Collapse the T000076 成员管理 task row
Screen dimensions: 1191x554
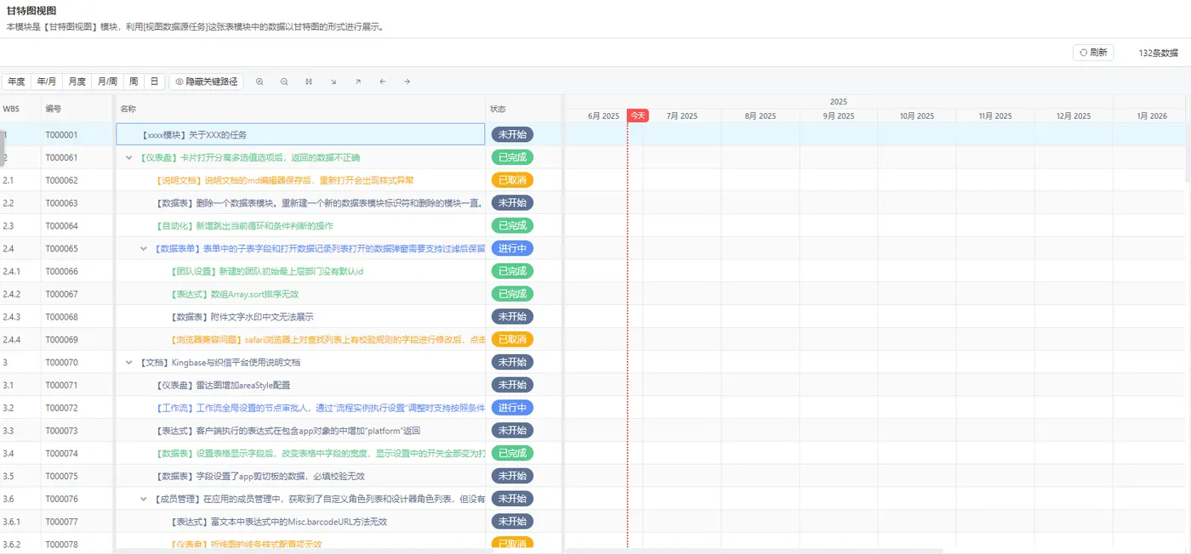[144, 499]
